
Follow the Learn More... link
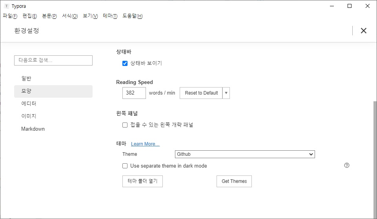pyautogui.click(x=145, y=144)
